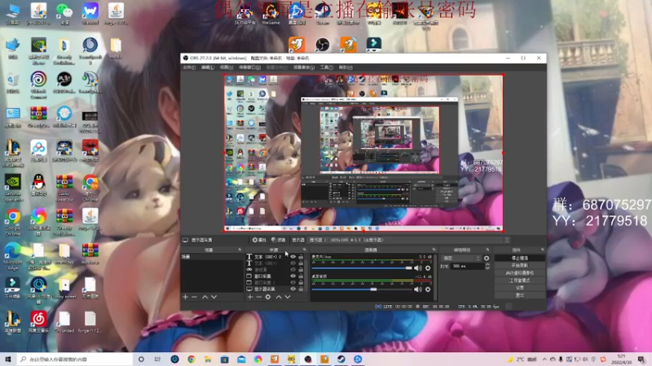The height and width of the screenshot is (366, 652).
Task: Open the 视图(V) View menu
Action: [x=227, y=68]
